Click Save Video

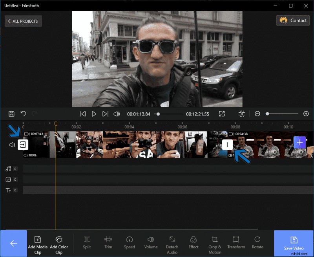click(x=294, y=243)
